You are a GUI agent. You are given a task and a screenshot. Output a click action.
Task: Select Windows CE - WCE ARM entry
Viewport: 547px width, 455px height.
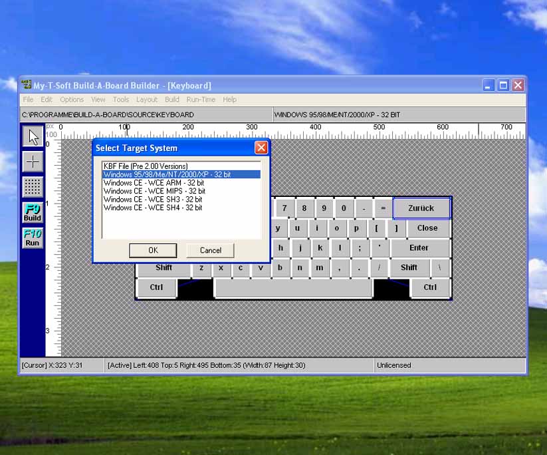pyautogui.click(x=181, y=183)
